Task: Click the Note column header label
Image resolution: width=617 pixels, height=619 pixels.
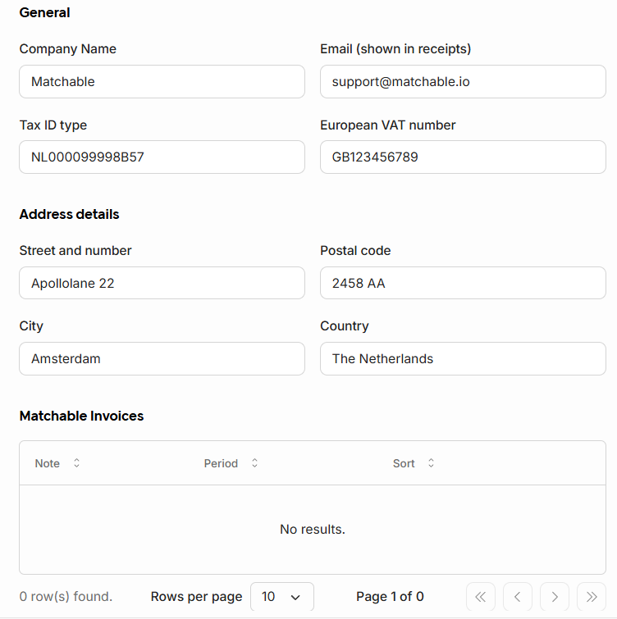Action: pos(47,463)
